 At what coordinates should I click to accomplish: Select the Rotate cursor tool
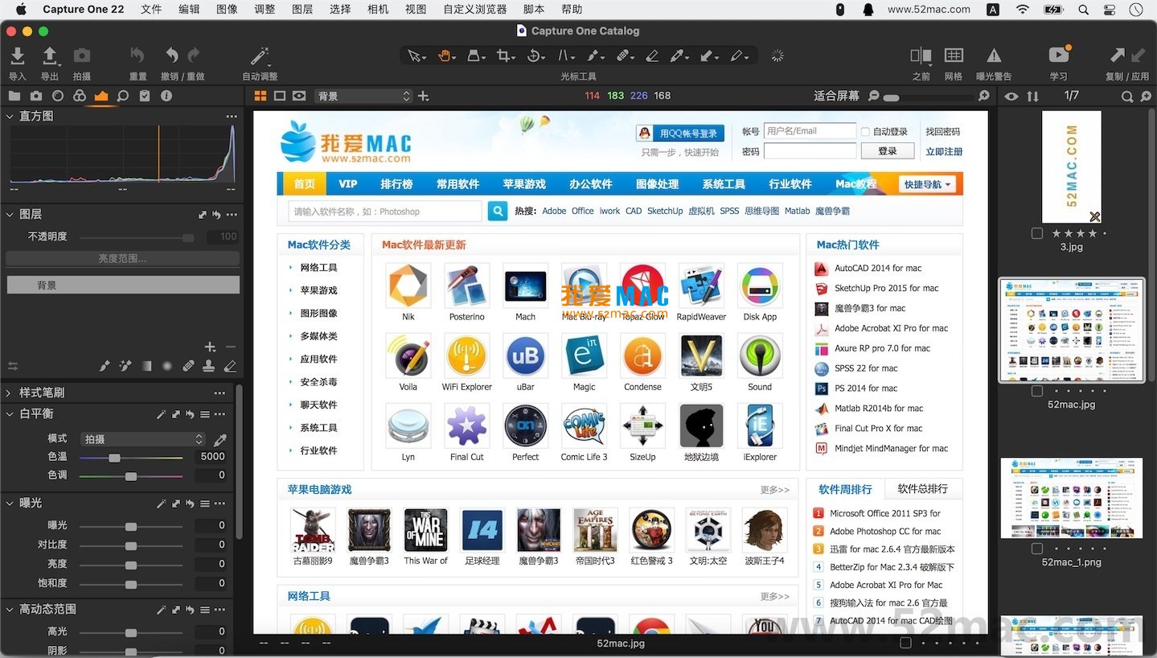[x=535, y=56]
